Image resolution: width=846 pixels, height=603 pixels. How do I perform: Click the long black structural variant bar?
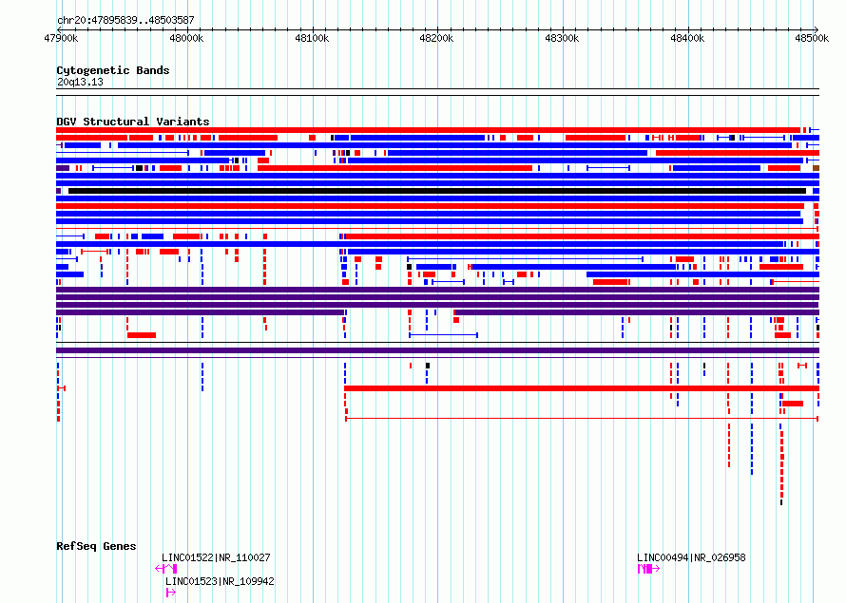437,191
